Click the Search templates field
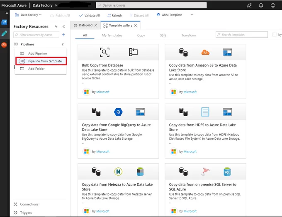The width and height of the screenshot is (282, 217). click(x=241, y=35)
